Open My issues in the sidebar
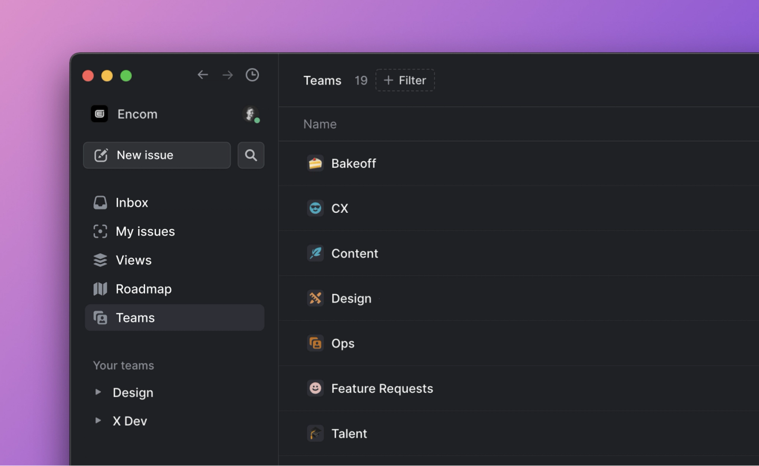The height and width of the screenshot is (466, 759). tap(174, 231)
